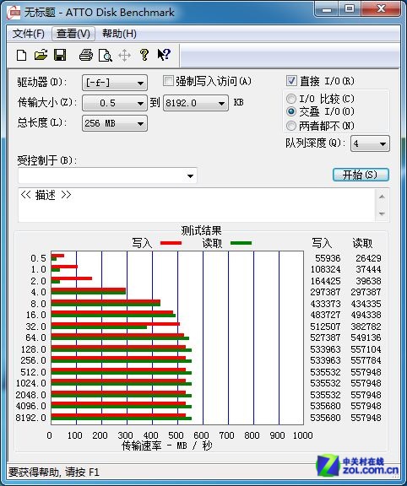Click the write value 433373
The width and height of the screenshot is (407, 486).
pos(325,304)
